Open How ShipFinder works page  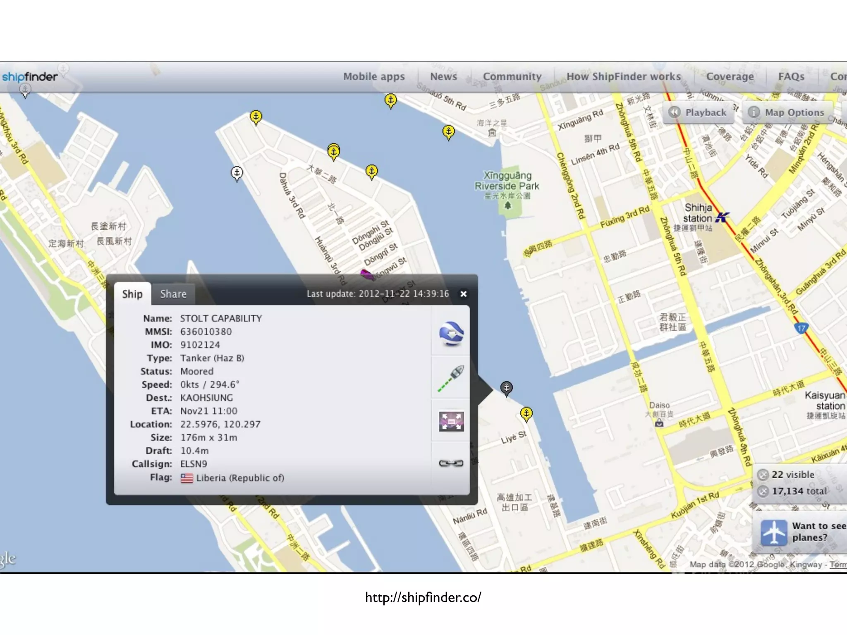(x=623, y=76)
